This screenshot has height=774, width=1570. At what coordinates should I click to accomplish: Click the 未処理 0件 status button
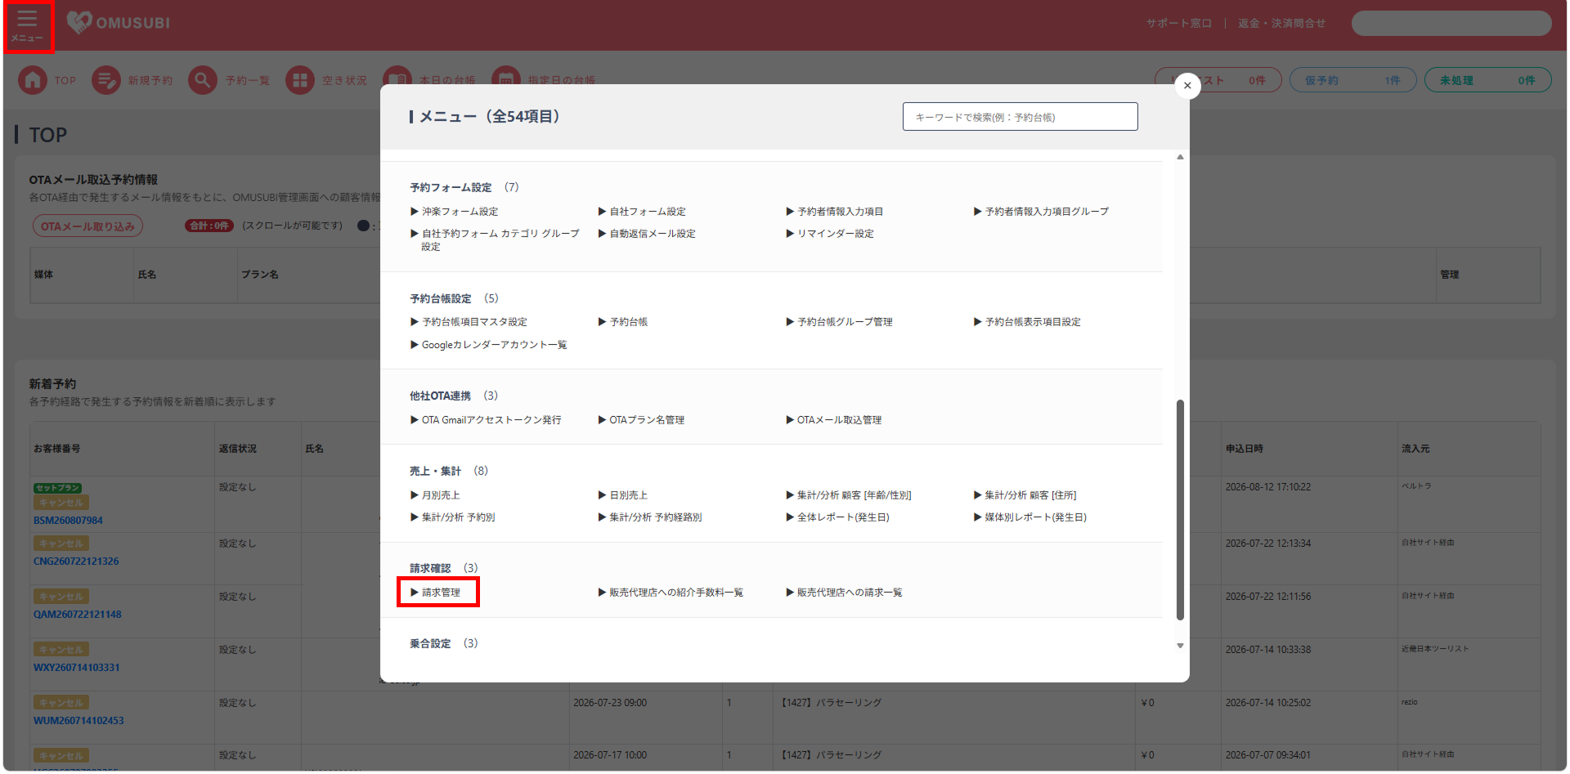[x=1487, y=80]
